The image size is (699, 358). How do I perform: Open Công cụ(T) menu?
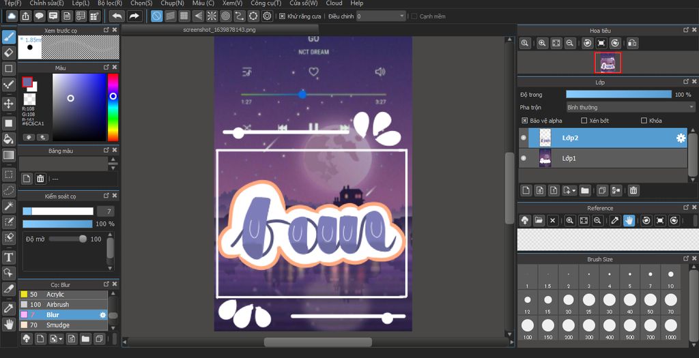coord(266,3)
